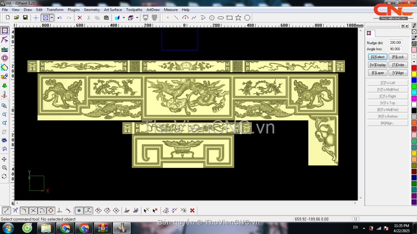Click the magnifier zoom icon in the left sidebar
The height and width of the screenshot is (234, 417).
[x=5, y=168]
